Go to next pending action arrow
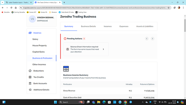The image size is (186, 105). tap(152, 39)
